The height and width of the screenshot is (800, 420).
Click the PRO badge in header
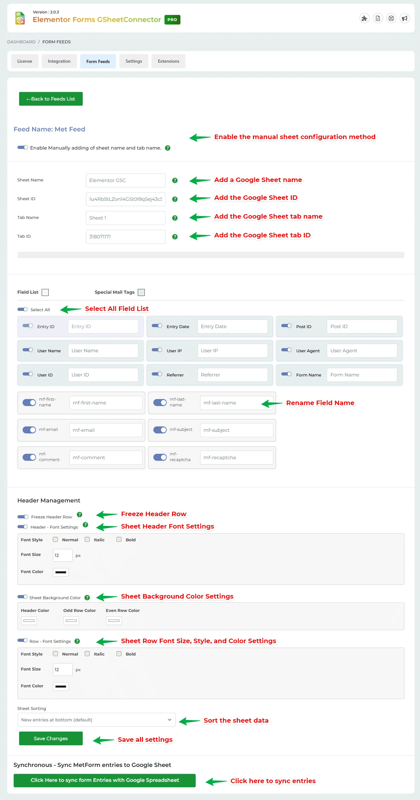(172, 20)
